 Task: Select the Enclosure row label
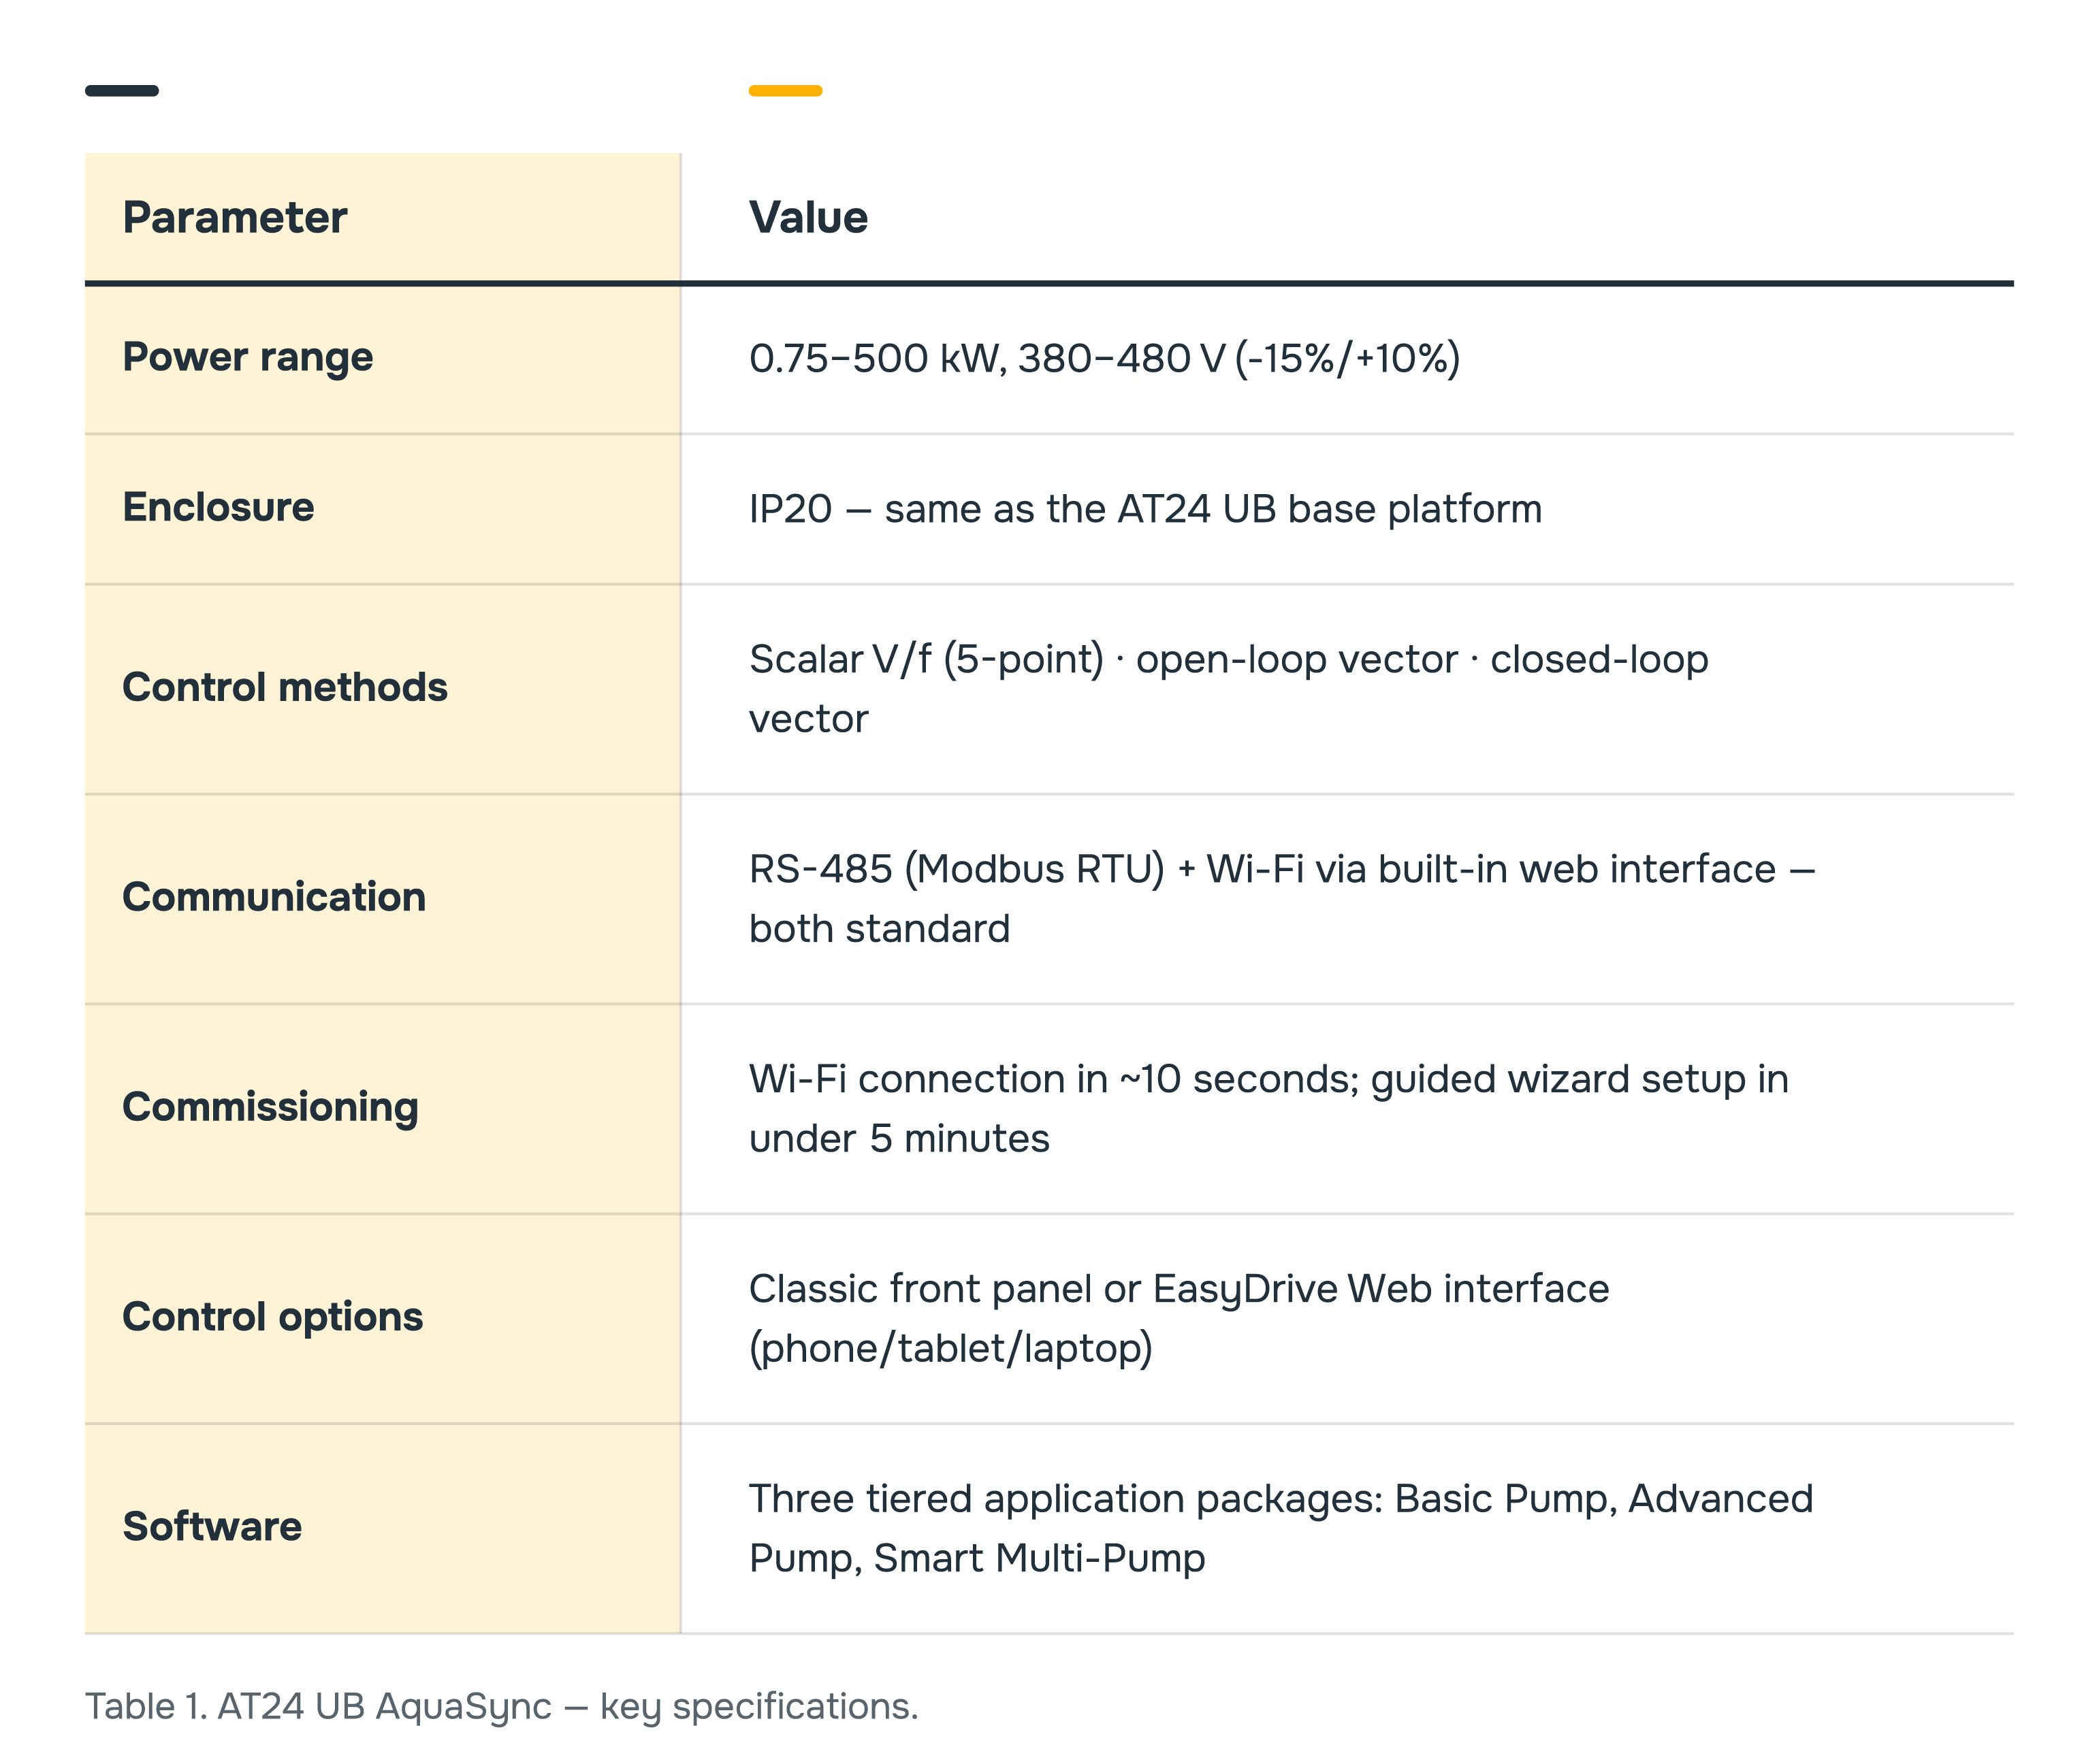(218, 507)
